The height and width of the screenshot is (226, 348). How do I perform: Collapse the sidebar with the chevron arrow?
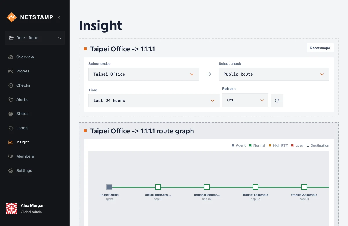pyautogui.click(x=59, y=17)
